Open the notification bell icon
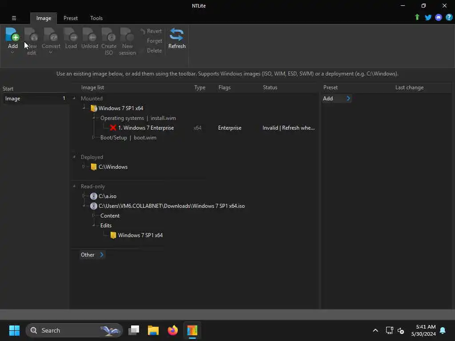 [x=443, y=330]
